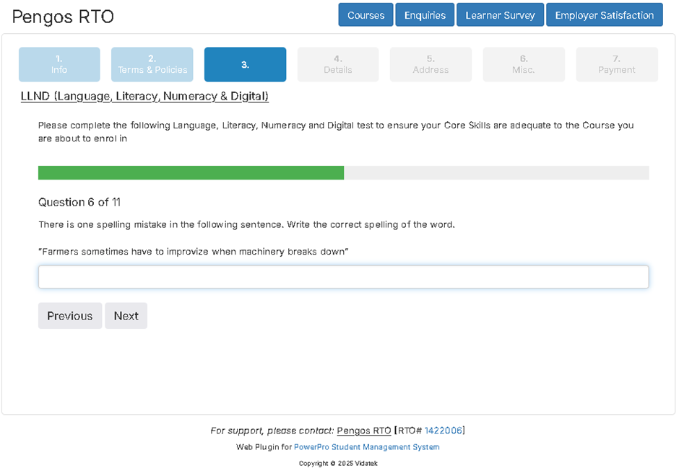This screenshot has width=679, height=476.
Task: Open the RTO number 1422006 link
Action: pyautogui.click(x=443, y=431)
